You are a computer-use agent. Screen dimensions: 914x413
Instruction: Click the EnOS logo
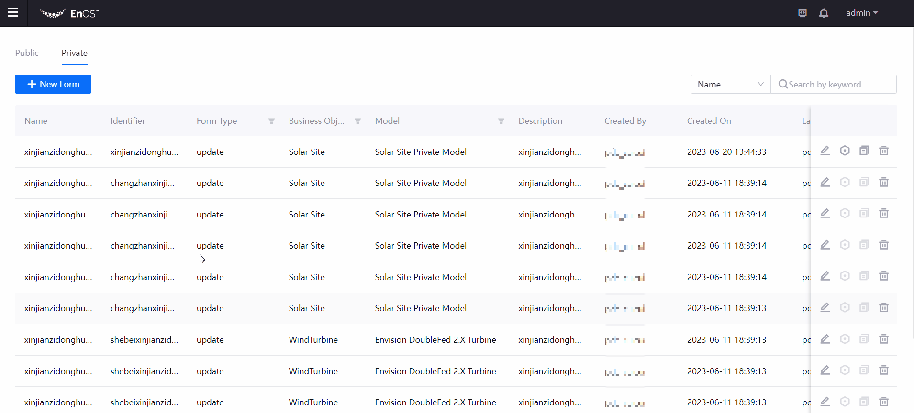(x=69, y=13)
